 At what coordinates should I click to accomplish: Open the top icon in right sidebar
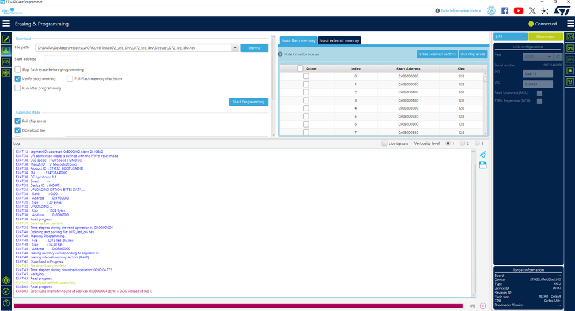click(x=570, y=37)
